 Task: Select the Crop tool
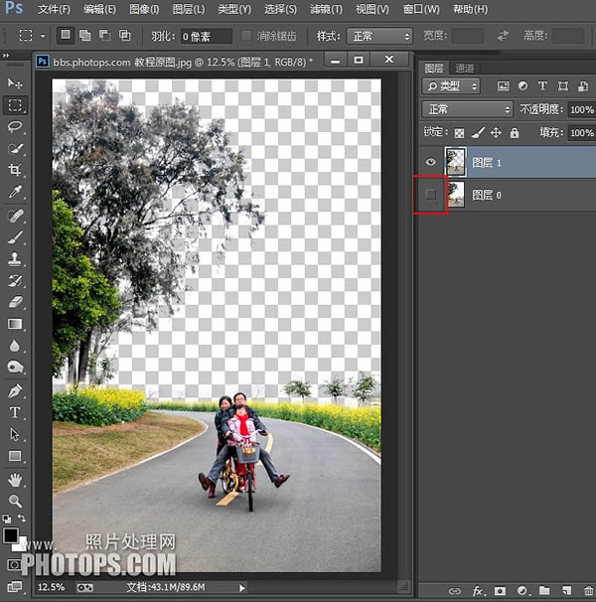(x=15, y=170)
